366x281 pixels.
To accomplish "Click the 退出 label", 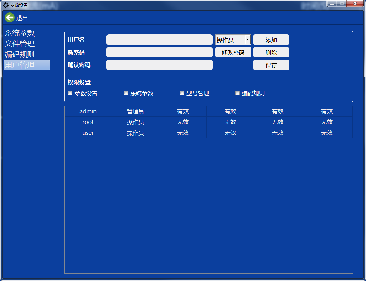I will point(22,18).
